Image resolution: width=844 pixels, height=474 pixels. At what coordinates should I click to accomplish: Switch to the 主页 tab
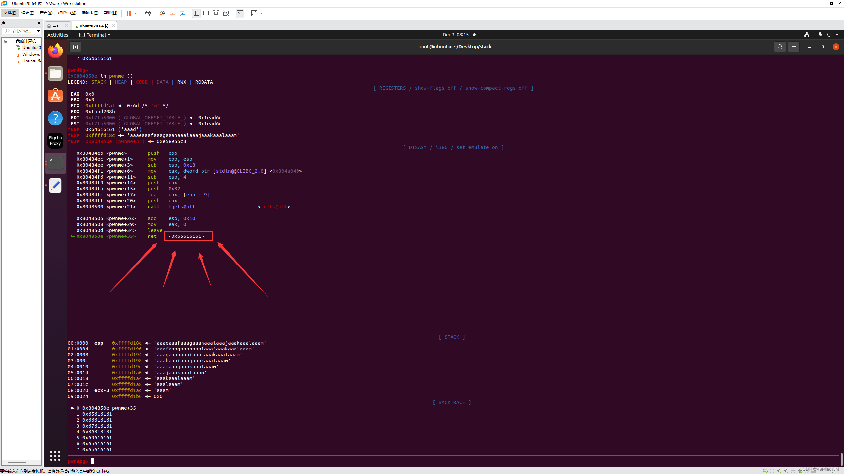point(57,26)
